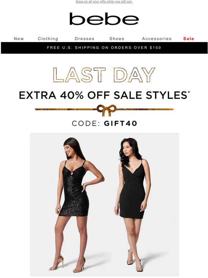Click 'Extra 40% off sale styles' text
The width and height of the screenshot is (208, 278).
pos(103,95)
